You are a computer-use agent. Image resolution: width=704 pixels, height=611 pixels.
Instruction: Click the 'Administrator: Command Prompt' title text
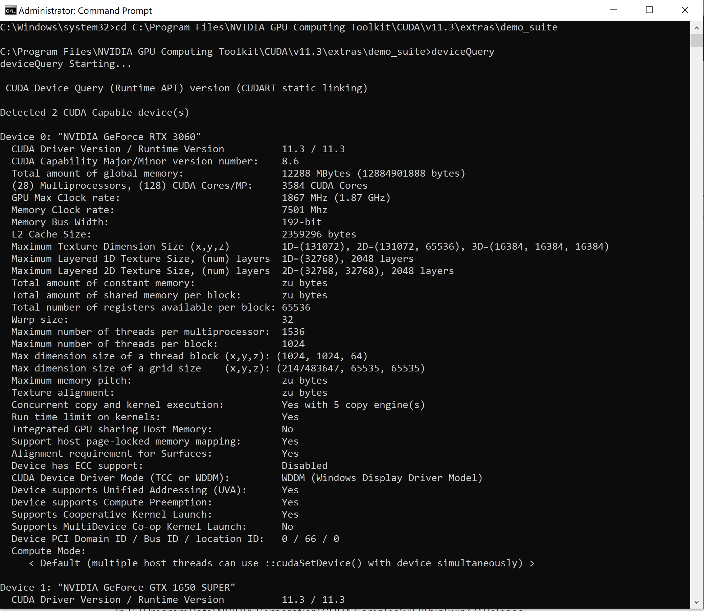(x=85, y=11)
